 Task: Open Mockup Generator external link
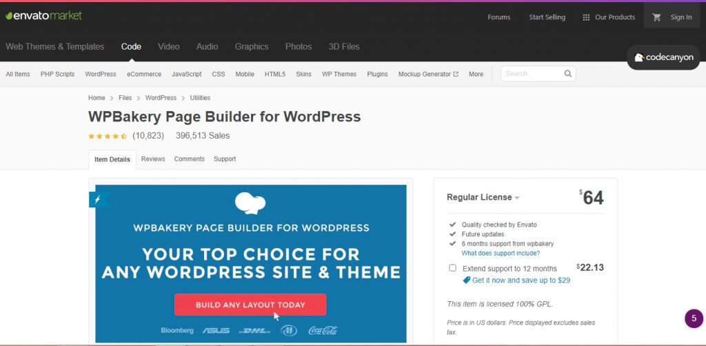point(428,74)
